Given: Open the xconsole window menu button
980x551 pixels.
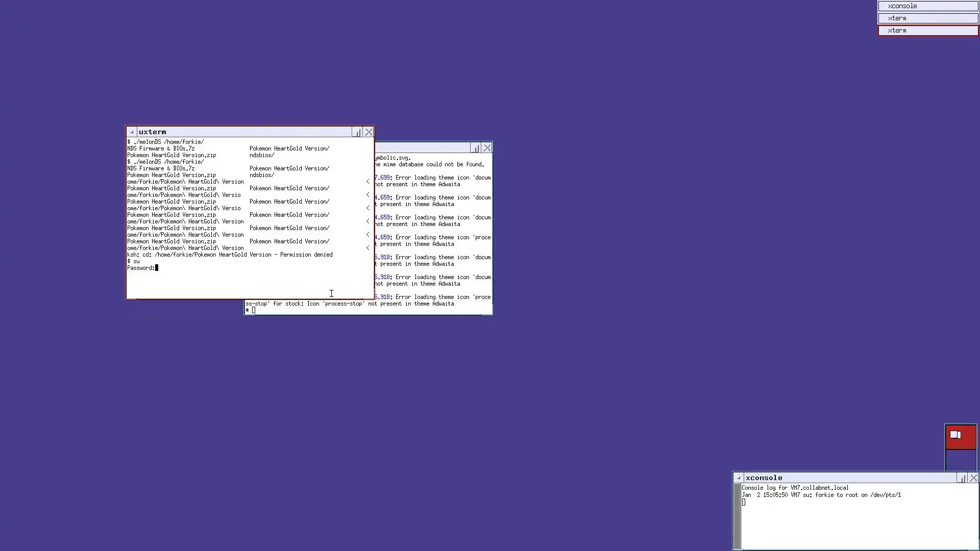Looking at the screenshot, I should (x=739, y=478).
